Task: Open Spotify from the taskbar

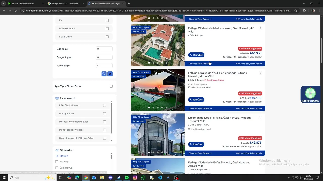Action: point(127,178)
